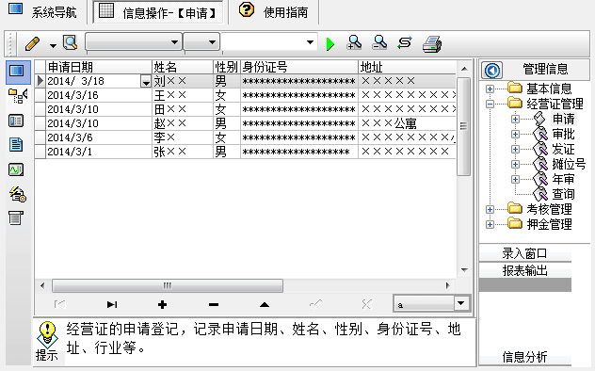This screenshot has width=595, height=371.
Task: Switch to 信息操作-【申请】 tab
Action: tap(158, 12)
